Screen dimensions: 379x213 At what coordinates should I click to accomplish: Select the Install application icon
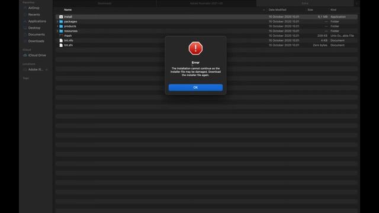61,17
